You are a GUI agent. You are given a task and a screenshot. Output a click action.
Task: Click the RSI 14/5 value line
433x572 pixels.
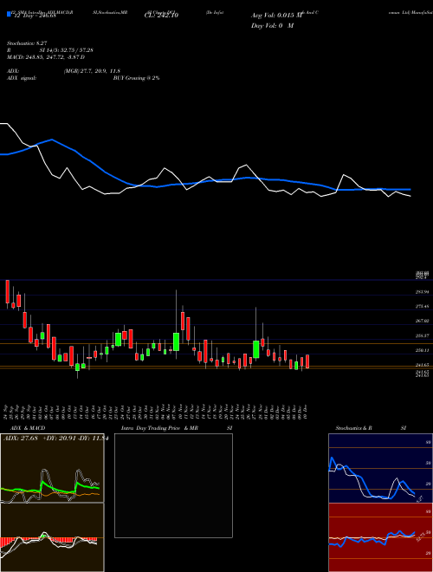(50, 50)
